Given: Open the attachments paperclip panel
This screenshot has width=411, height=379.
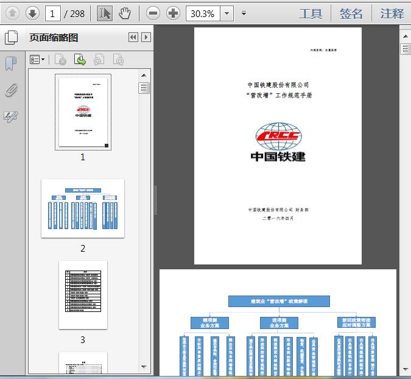Looking at the screenshot, I should [11, 90].
